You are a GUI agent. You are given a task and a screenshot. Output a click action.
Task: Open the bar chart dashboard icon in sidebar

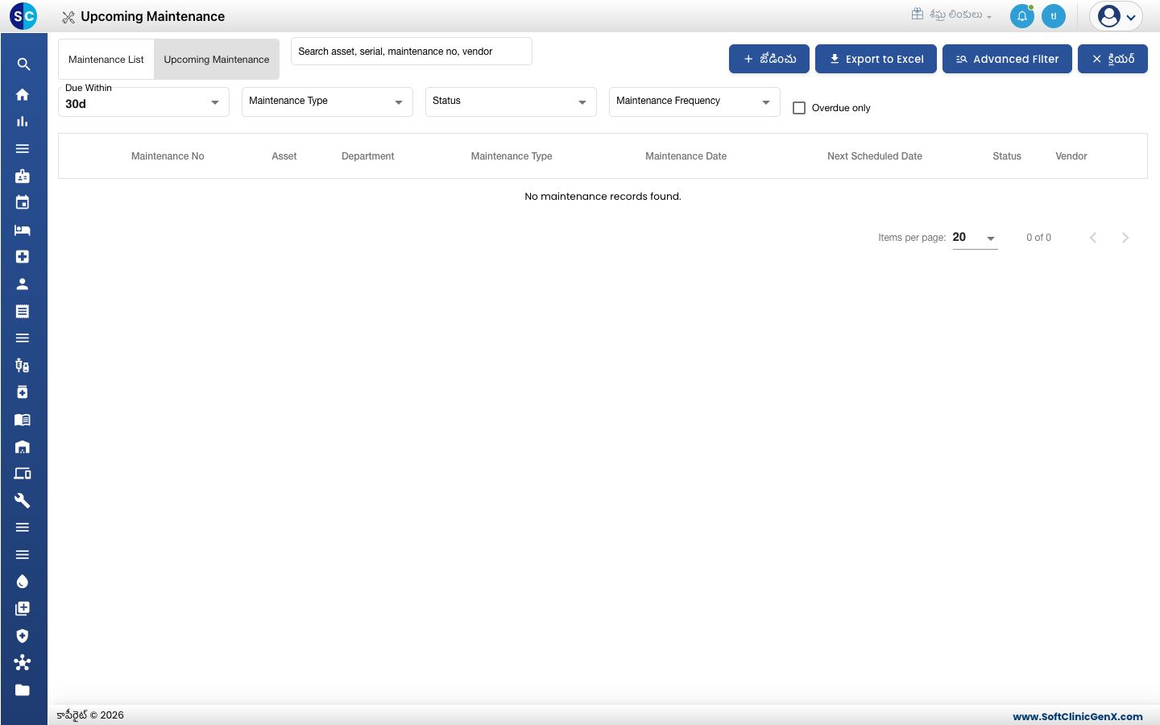pos(23,122)
